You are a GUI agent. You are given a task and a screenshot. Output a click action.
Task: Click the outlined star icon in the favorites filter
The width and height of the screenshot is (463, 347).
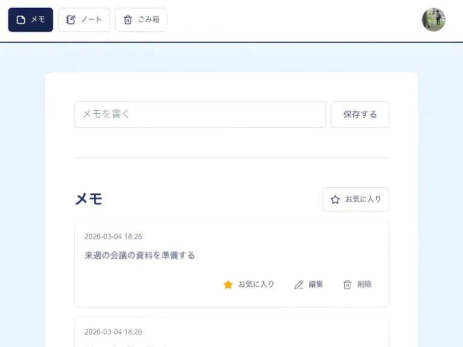[335, 199]
